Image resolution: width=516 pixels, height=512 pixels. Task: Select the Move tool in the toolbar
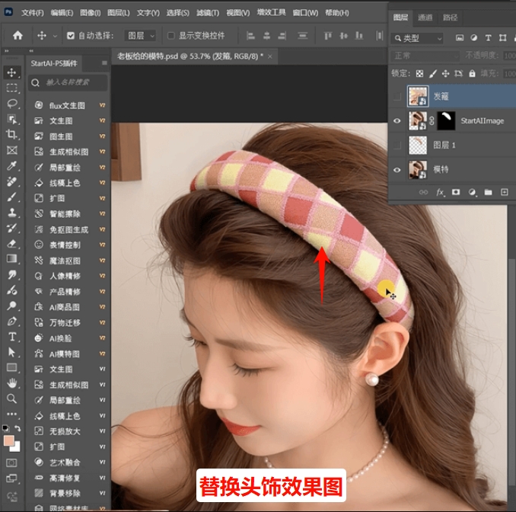pyautogui.click(x=12, y=72)
